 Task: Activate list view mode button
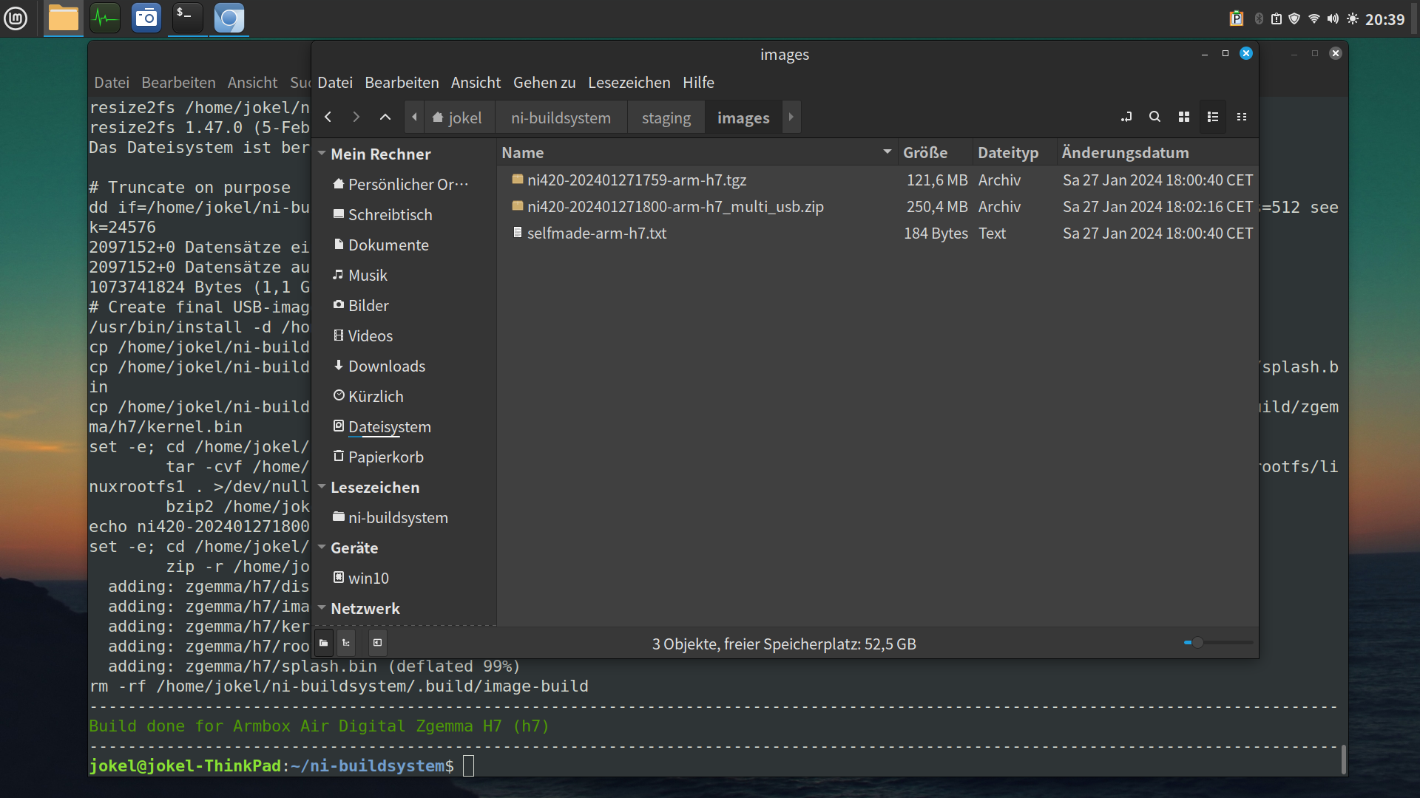pyautogui.click(x=1213, y=117)
